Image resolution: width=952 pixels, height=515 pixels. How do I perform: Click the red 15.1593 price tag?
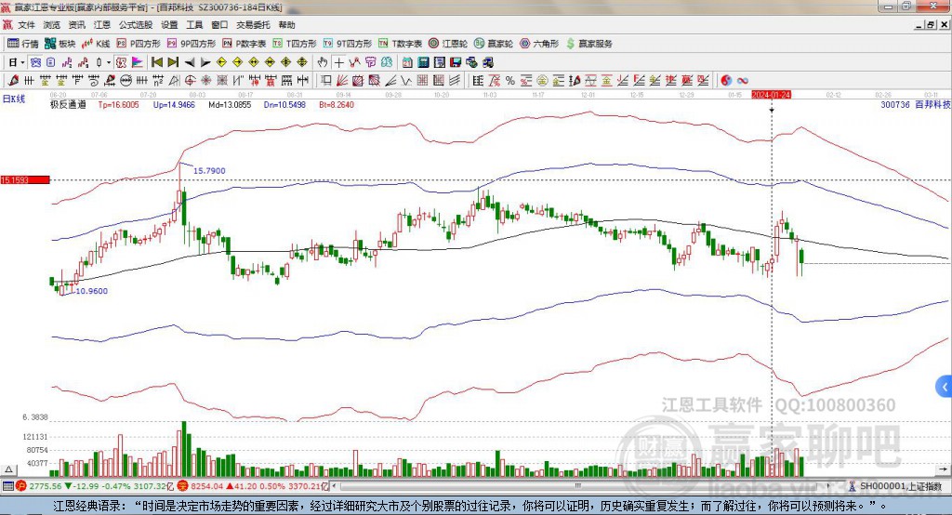25,179
